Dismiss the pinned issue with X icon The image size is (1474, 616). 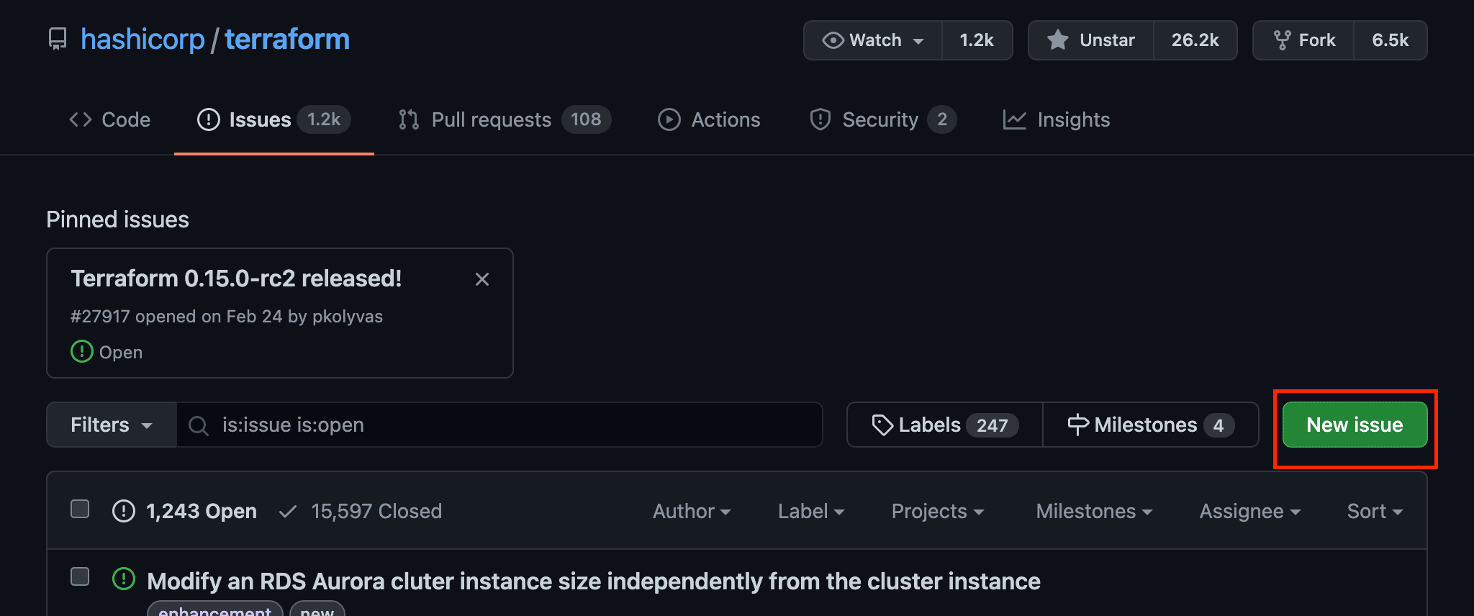482,279
